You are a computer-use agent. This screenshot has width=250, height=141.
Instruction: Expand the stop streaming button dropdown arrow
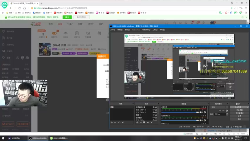coord(247,107)
